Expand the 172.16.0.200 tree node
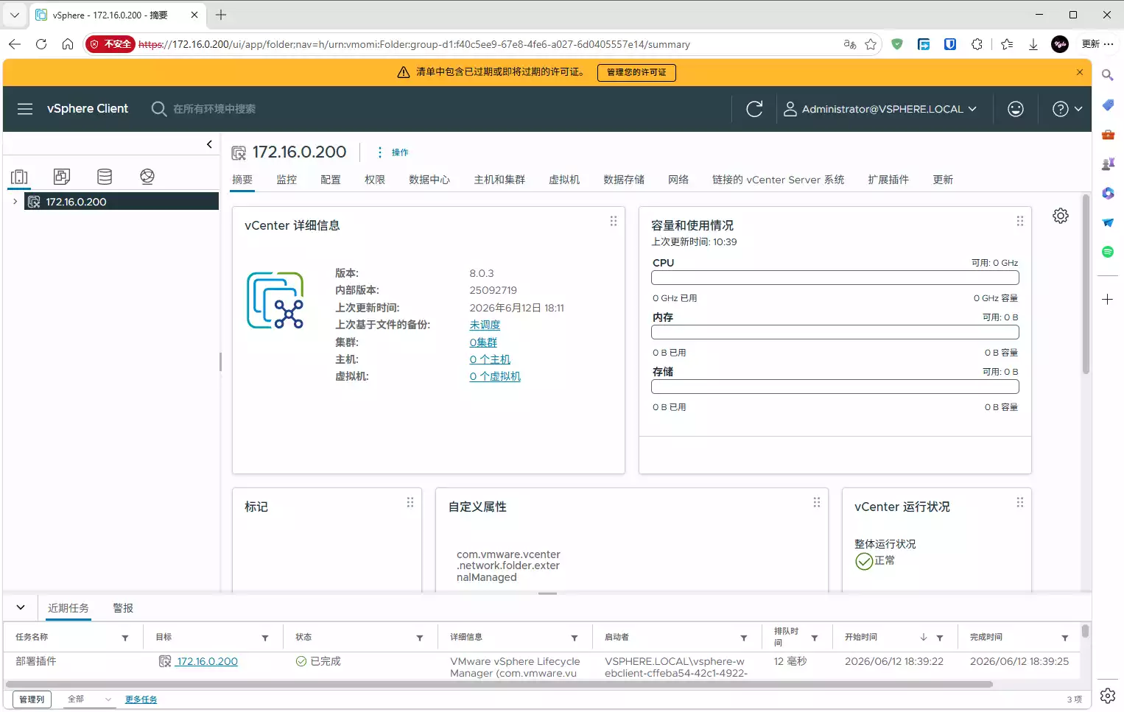Image resolution: width=1124 pixels, height=712 pixels. (15, 201)
